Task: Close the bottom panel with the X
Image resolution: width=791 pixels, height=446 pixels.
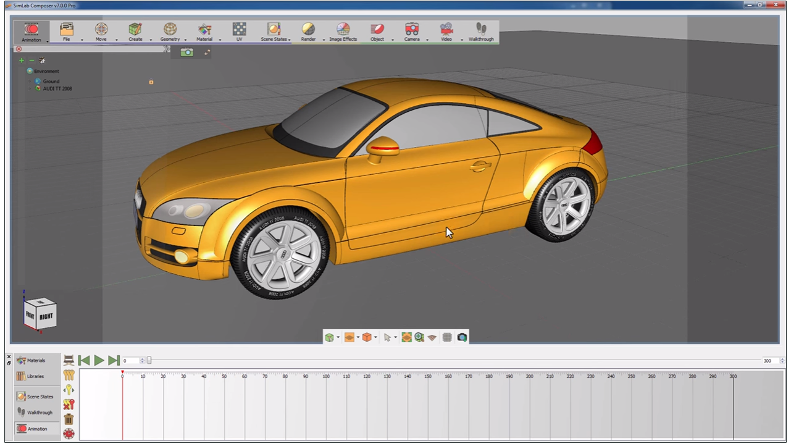Action: [9, 356]
